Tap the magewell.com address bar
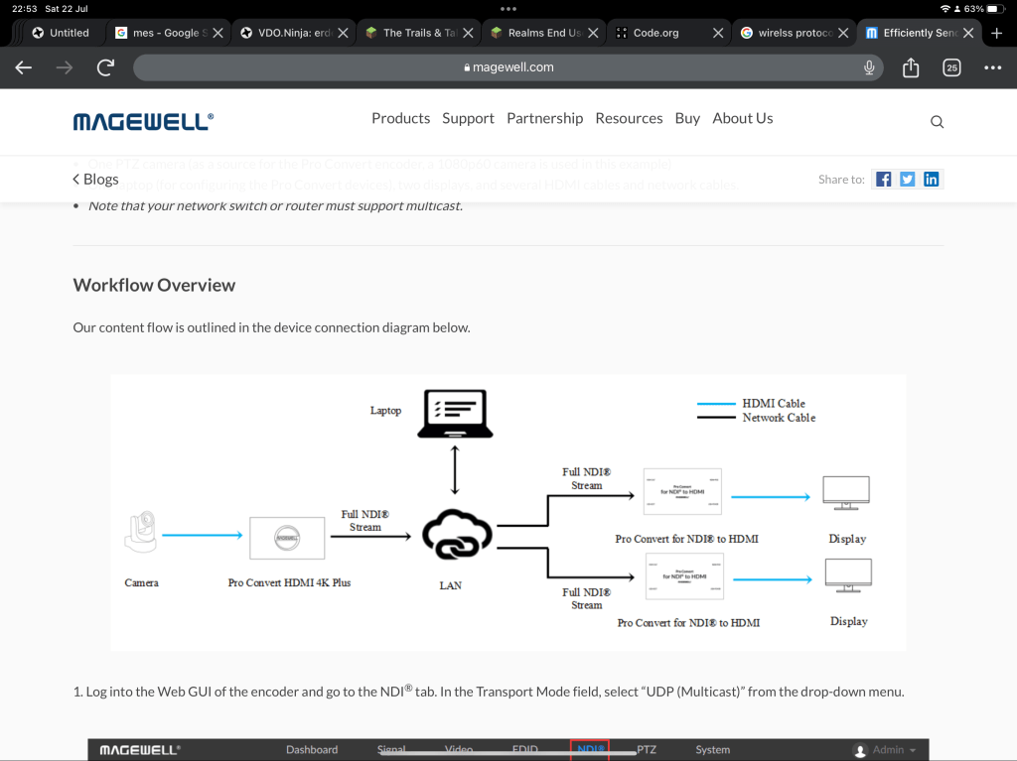The width and height of the screenshot is (1017, 761). pos(508,67)
